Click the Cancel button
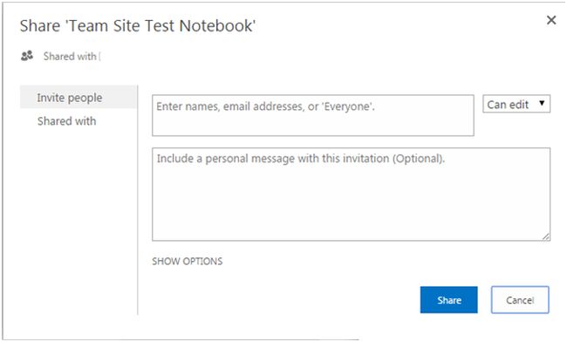 pos(520,300)
